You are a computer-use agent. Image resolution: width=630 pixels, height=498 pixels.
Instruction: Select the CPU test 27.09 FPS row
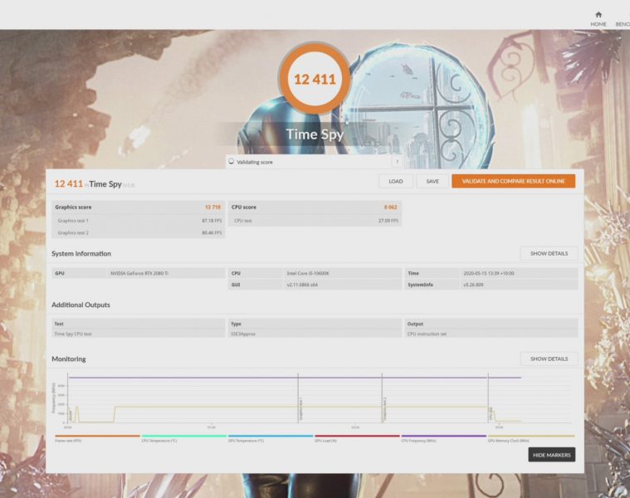coord(315,221)
